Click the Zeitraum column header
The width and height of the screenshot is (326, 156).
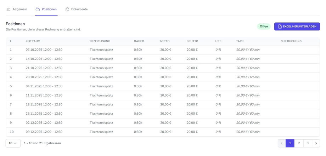coord(33,41)
